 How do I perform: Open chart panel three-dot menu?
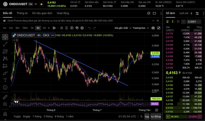pyautogui.click(x=161, y=13)
